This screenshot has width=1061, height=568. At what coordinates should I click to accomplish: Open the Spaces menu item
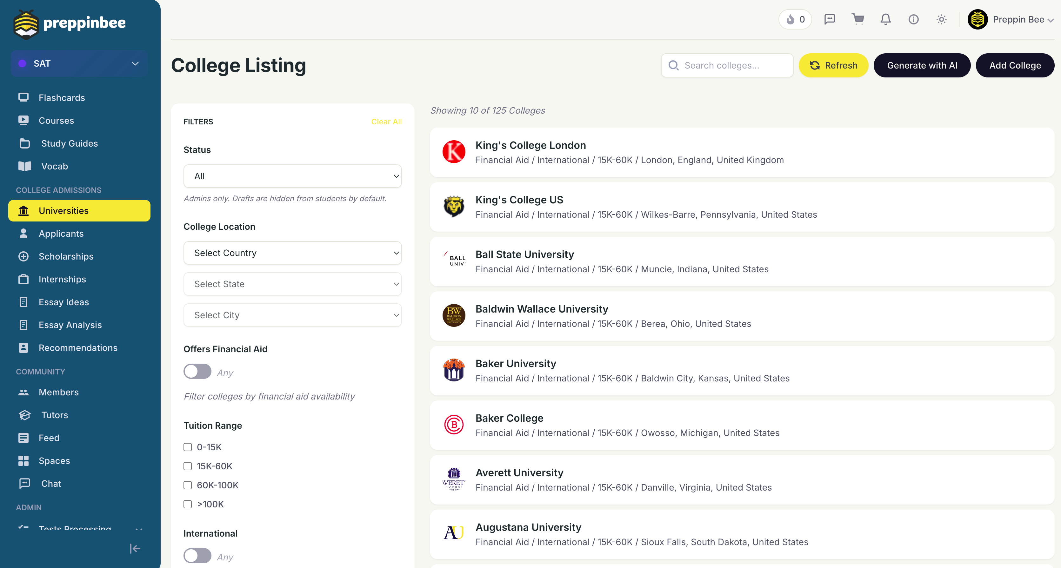tap(79, 460)
